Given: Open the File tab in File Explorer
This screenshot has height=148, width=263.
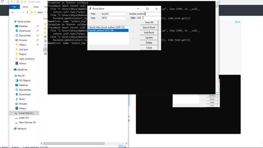Looking at the screenshot, I should coord(14,7).
